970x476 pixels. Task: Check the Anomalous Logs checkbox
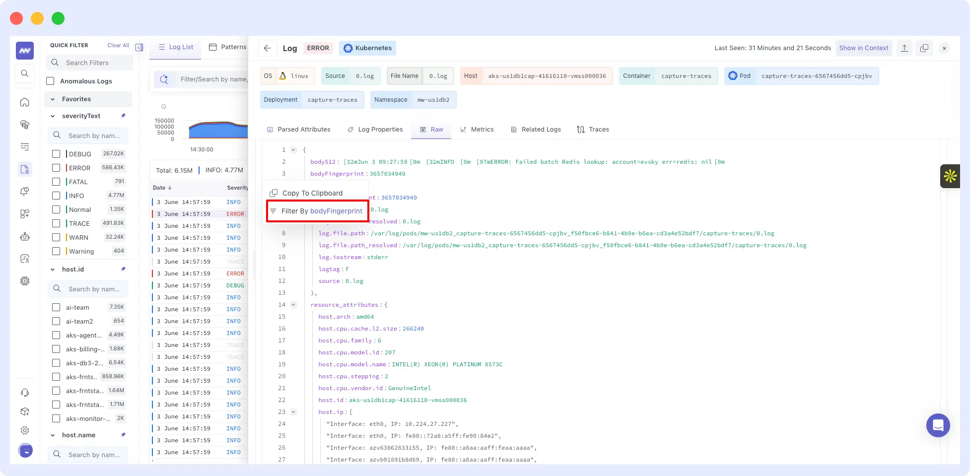coord(50,81)
